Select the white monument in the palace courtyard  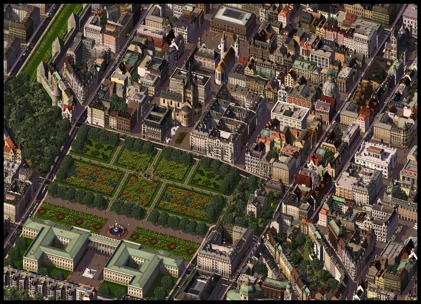tap(89, 273)
